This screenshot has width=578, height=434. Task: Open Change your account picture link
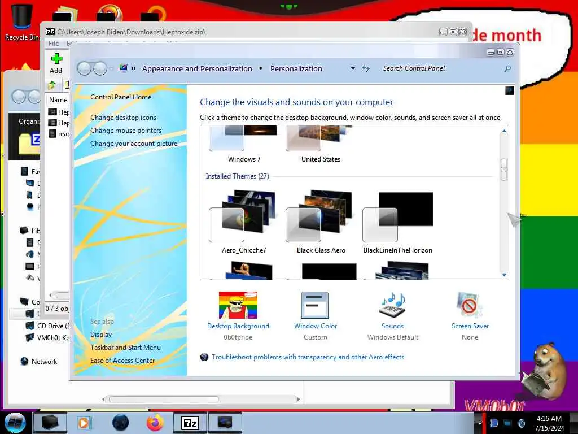(x=134, y=144)
